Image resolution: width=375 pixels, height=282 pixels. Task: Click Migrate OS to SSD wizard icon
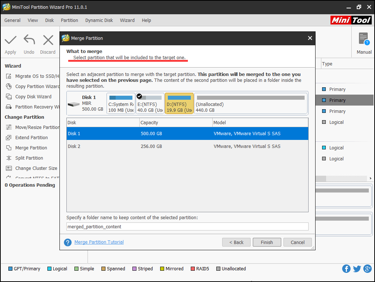point(9,76)
